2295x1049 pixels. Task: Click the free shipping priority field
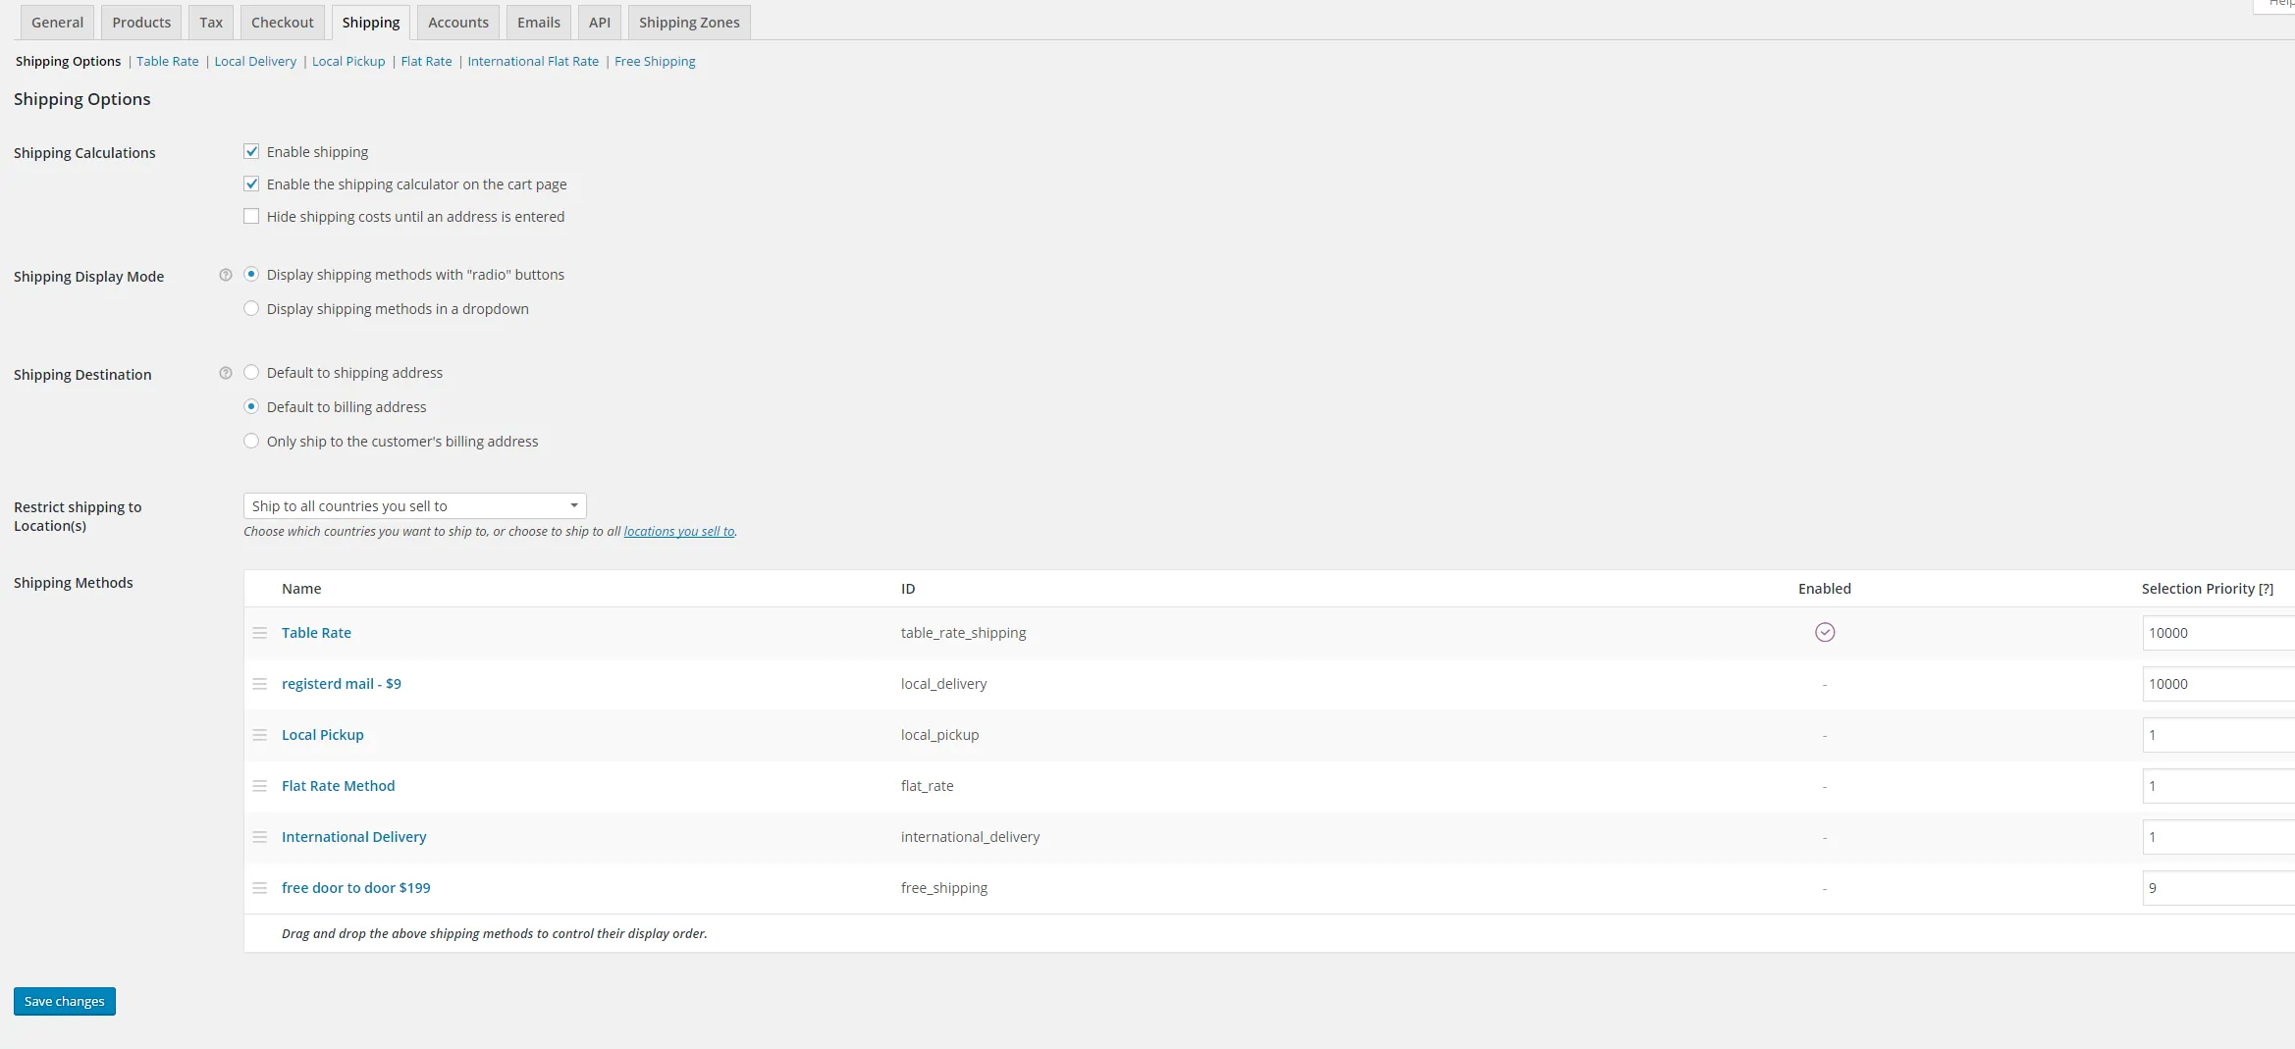[x=2218, y=888]
